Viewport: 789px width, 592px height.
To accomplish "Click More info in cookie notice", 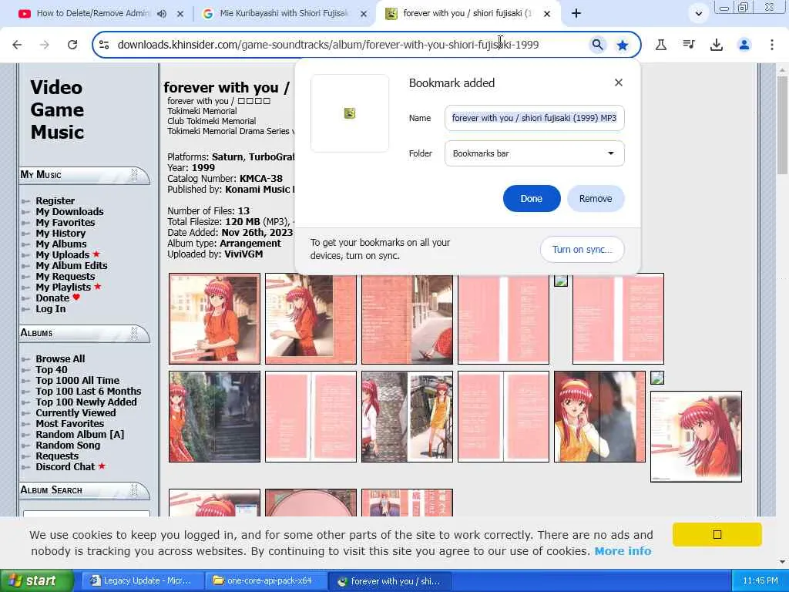I will click(x=623, y=551).
